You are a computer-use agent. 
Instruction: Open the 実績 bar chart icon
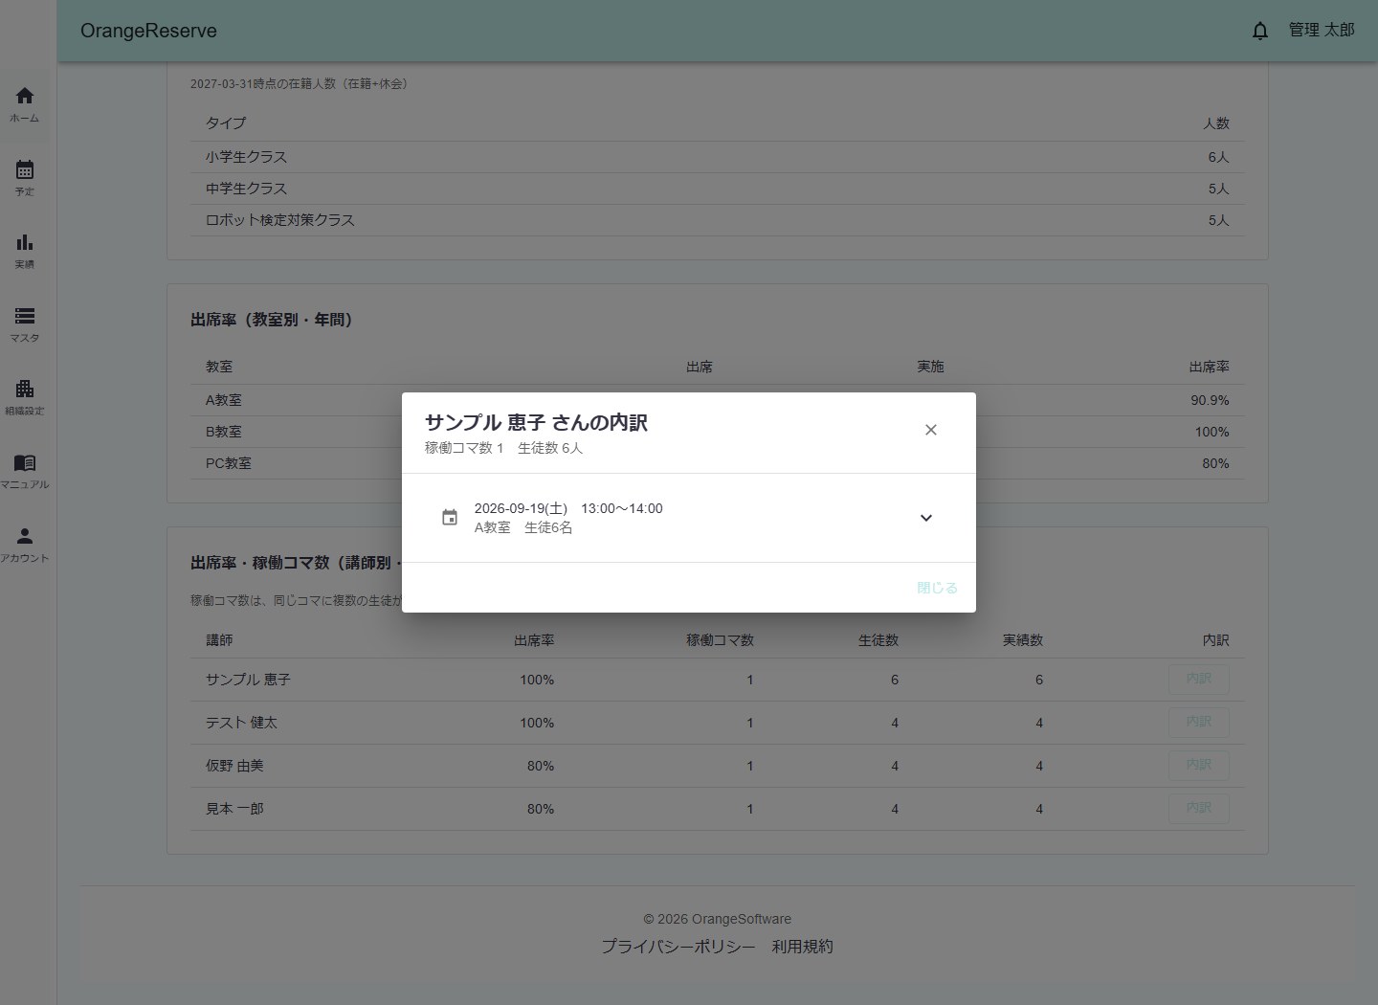tap(25, 252)
